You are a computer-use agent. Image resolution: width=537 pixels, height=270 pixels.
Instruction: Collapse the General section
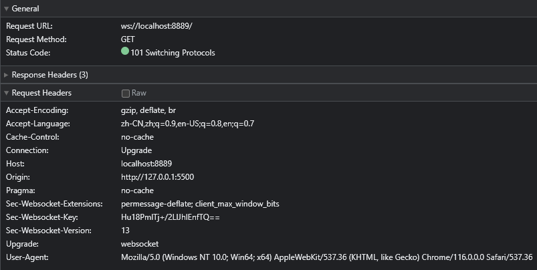point(7,9)
